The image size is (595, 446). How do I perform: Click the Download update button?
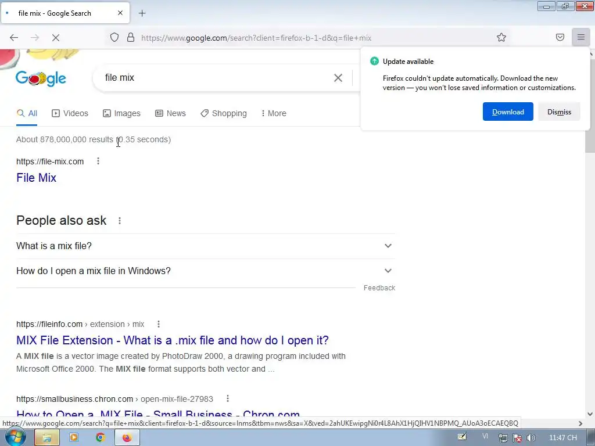[x=508, y=111]
